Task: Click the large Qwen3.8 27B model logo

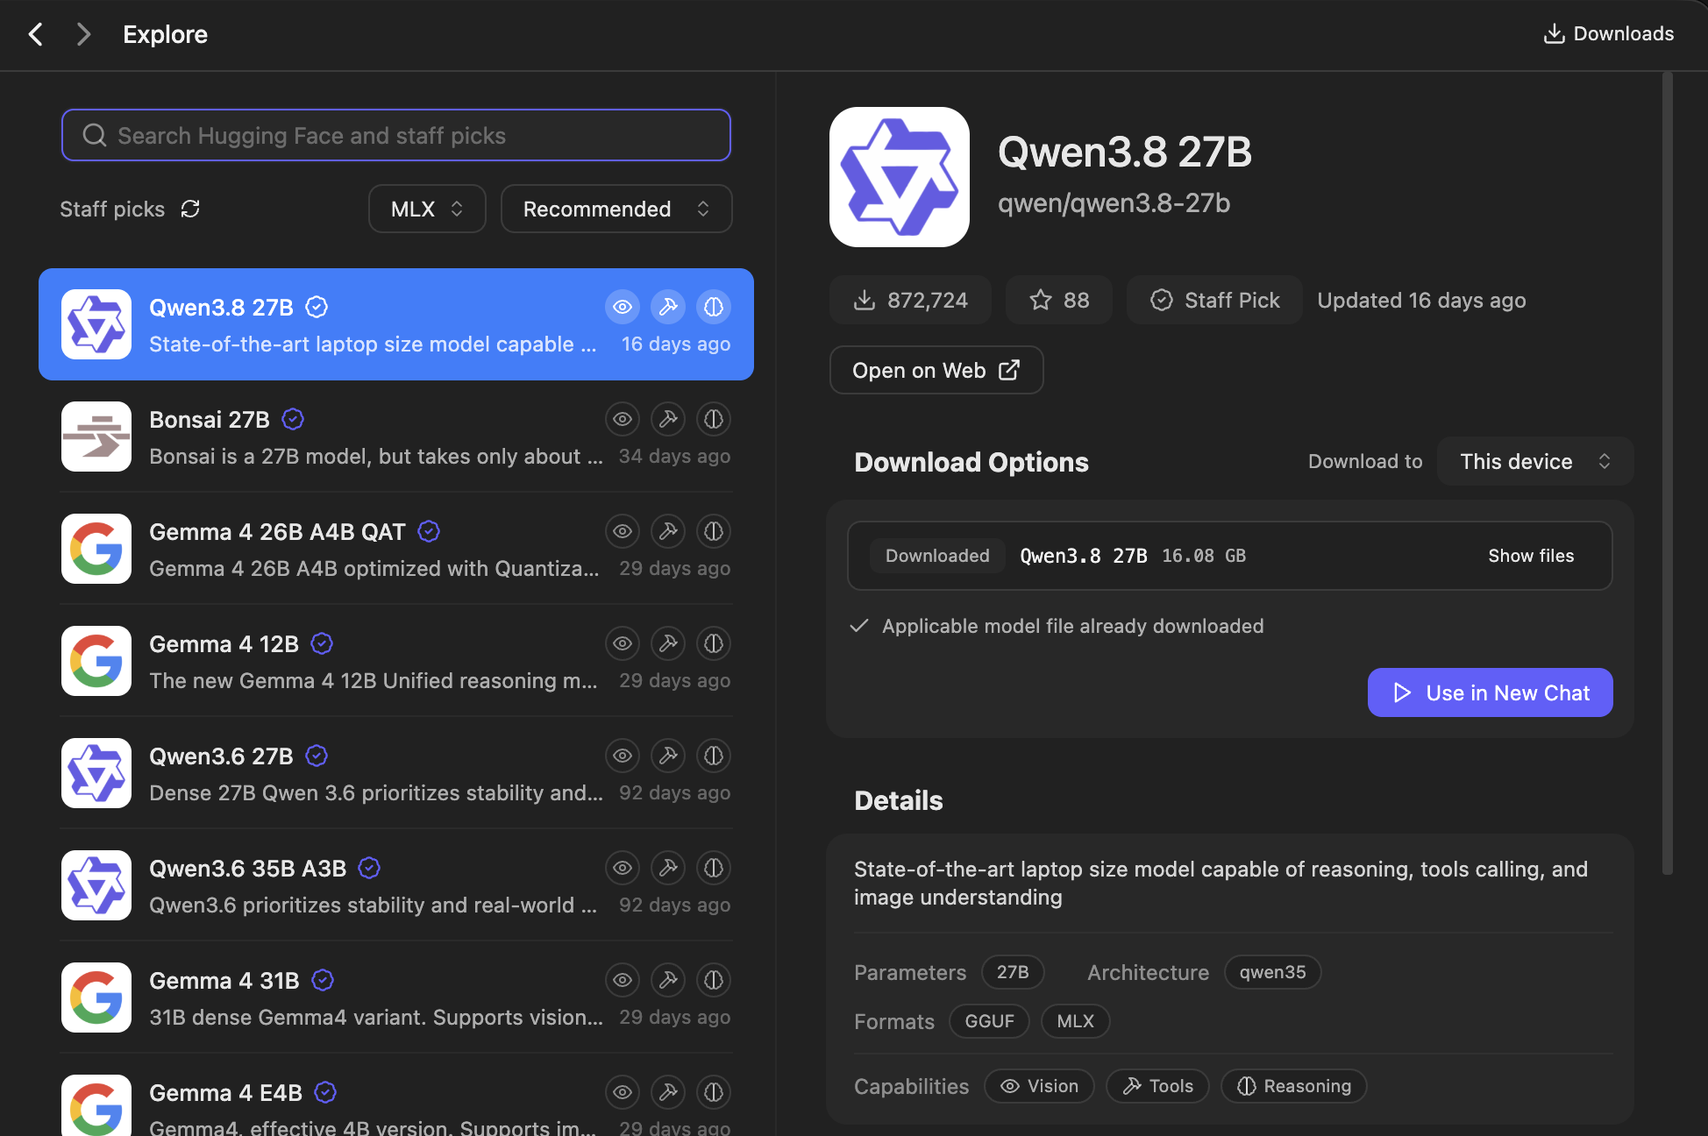Action: click(900, 177)
